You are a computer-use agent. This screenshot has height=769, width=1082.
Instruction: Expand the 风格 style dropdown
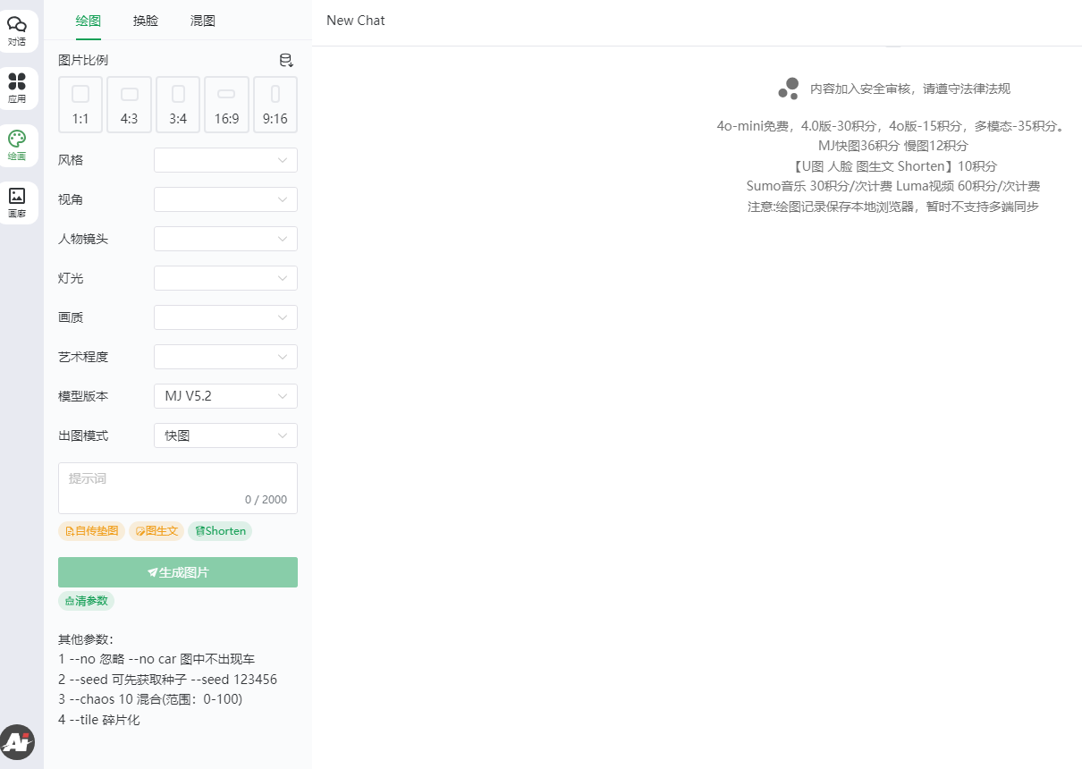tap(225, 160)
